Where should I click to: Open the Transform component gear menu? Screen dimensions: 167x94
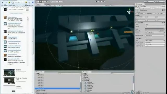[164, 10]
